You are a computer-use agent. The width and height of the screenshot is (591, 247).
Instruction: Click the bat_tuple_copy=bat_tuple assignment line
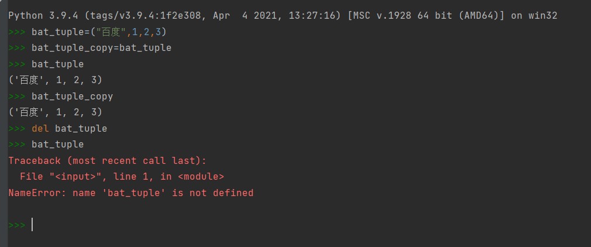(101, 47)
